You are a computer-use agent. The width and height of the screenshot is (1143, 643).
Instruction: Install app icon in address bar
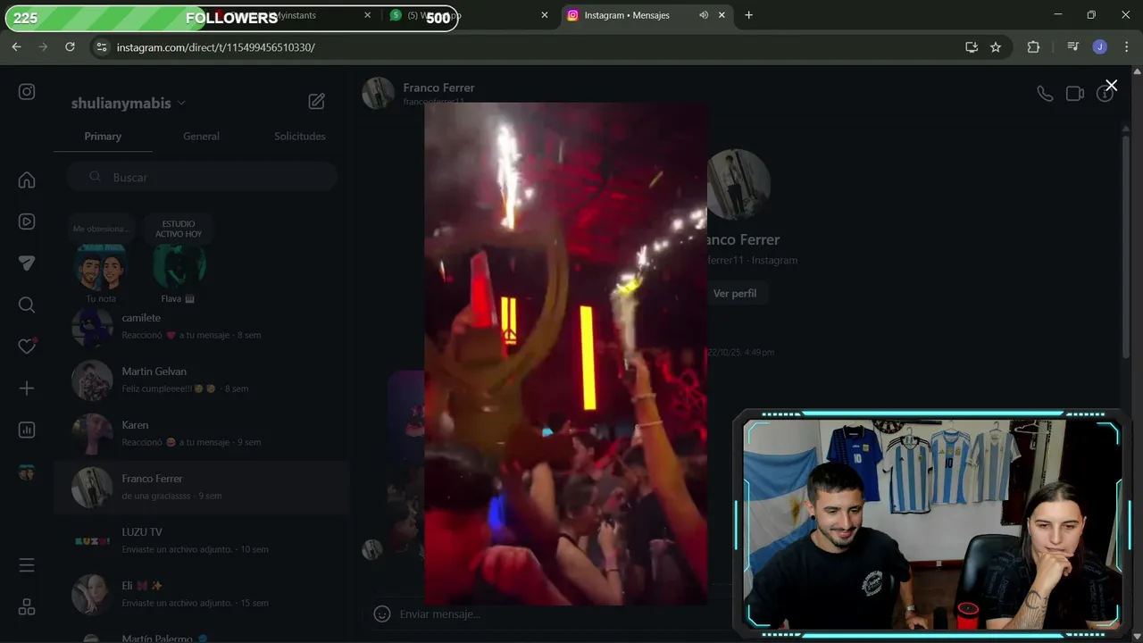point(972,46)
